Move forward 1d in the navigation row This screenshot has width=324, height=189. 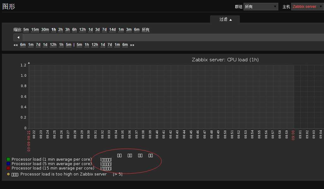click(103, 45)
